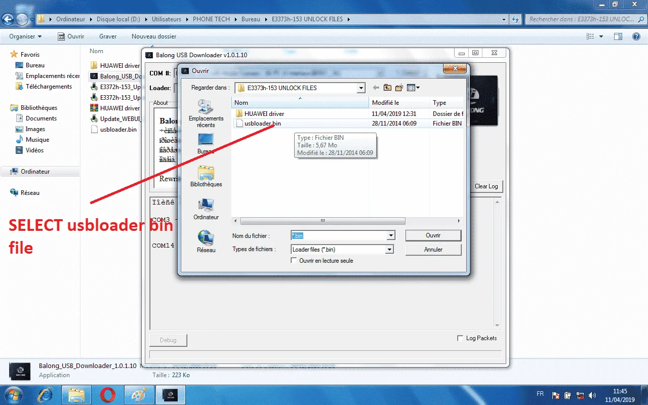Click the FR language indicator in taskbar
Viewport: 648px width, 405px height.
(540, 394)
